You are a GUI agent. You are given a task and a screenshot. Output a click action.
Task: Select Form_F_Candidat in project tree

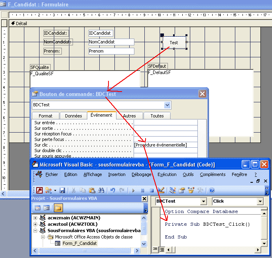tap(79, 243)
